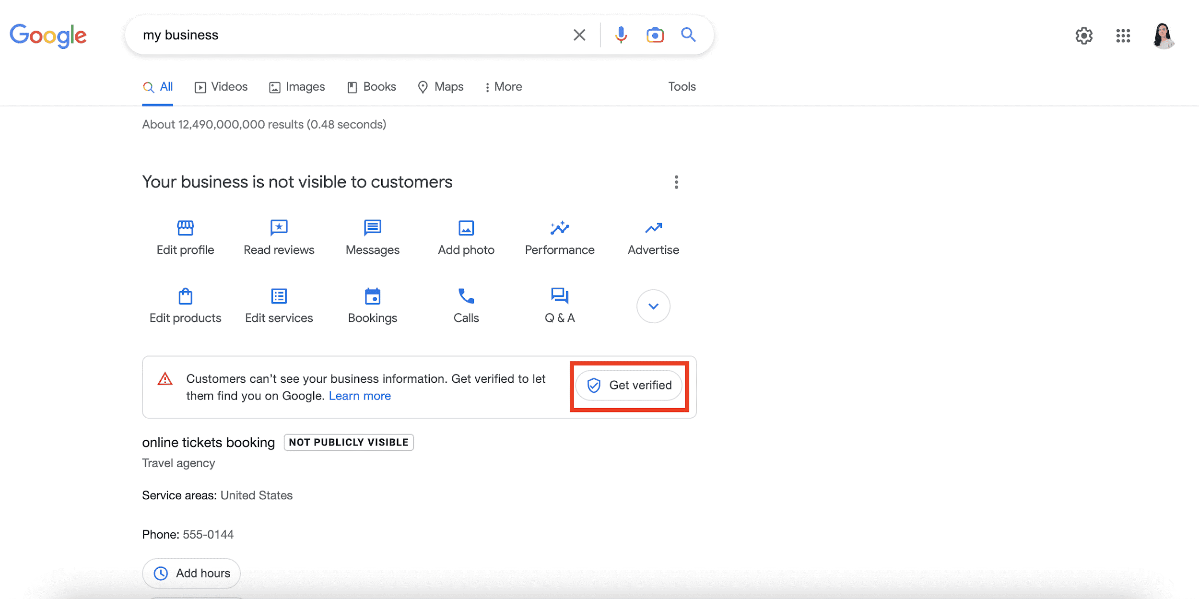The image size is (1199, 599).
Task: Open the settings gear icon
Action: (x=1084, y=35)
